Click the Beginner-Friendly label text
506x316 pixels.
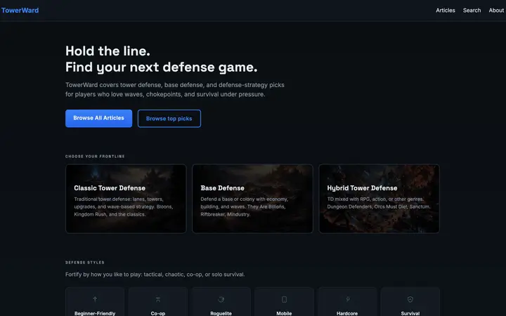tap(95, 313)
